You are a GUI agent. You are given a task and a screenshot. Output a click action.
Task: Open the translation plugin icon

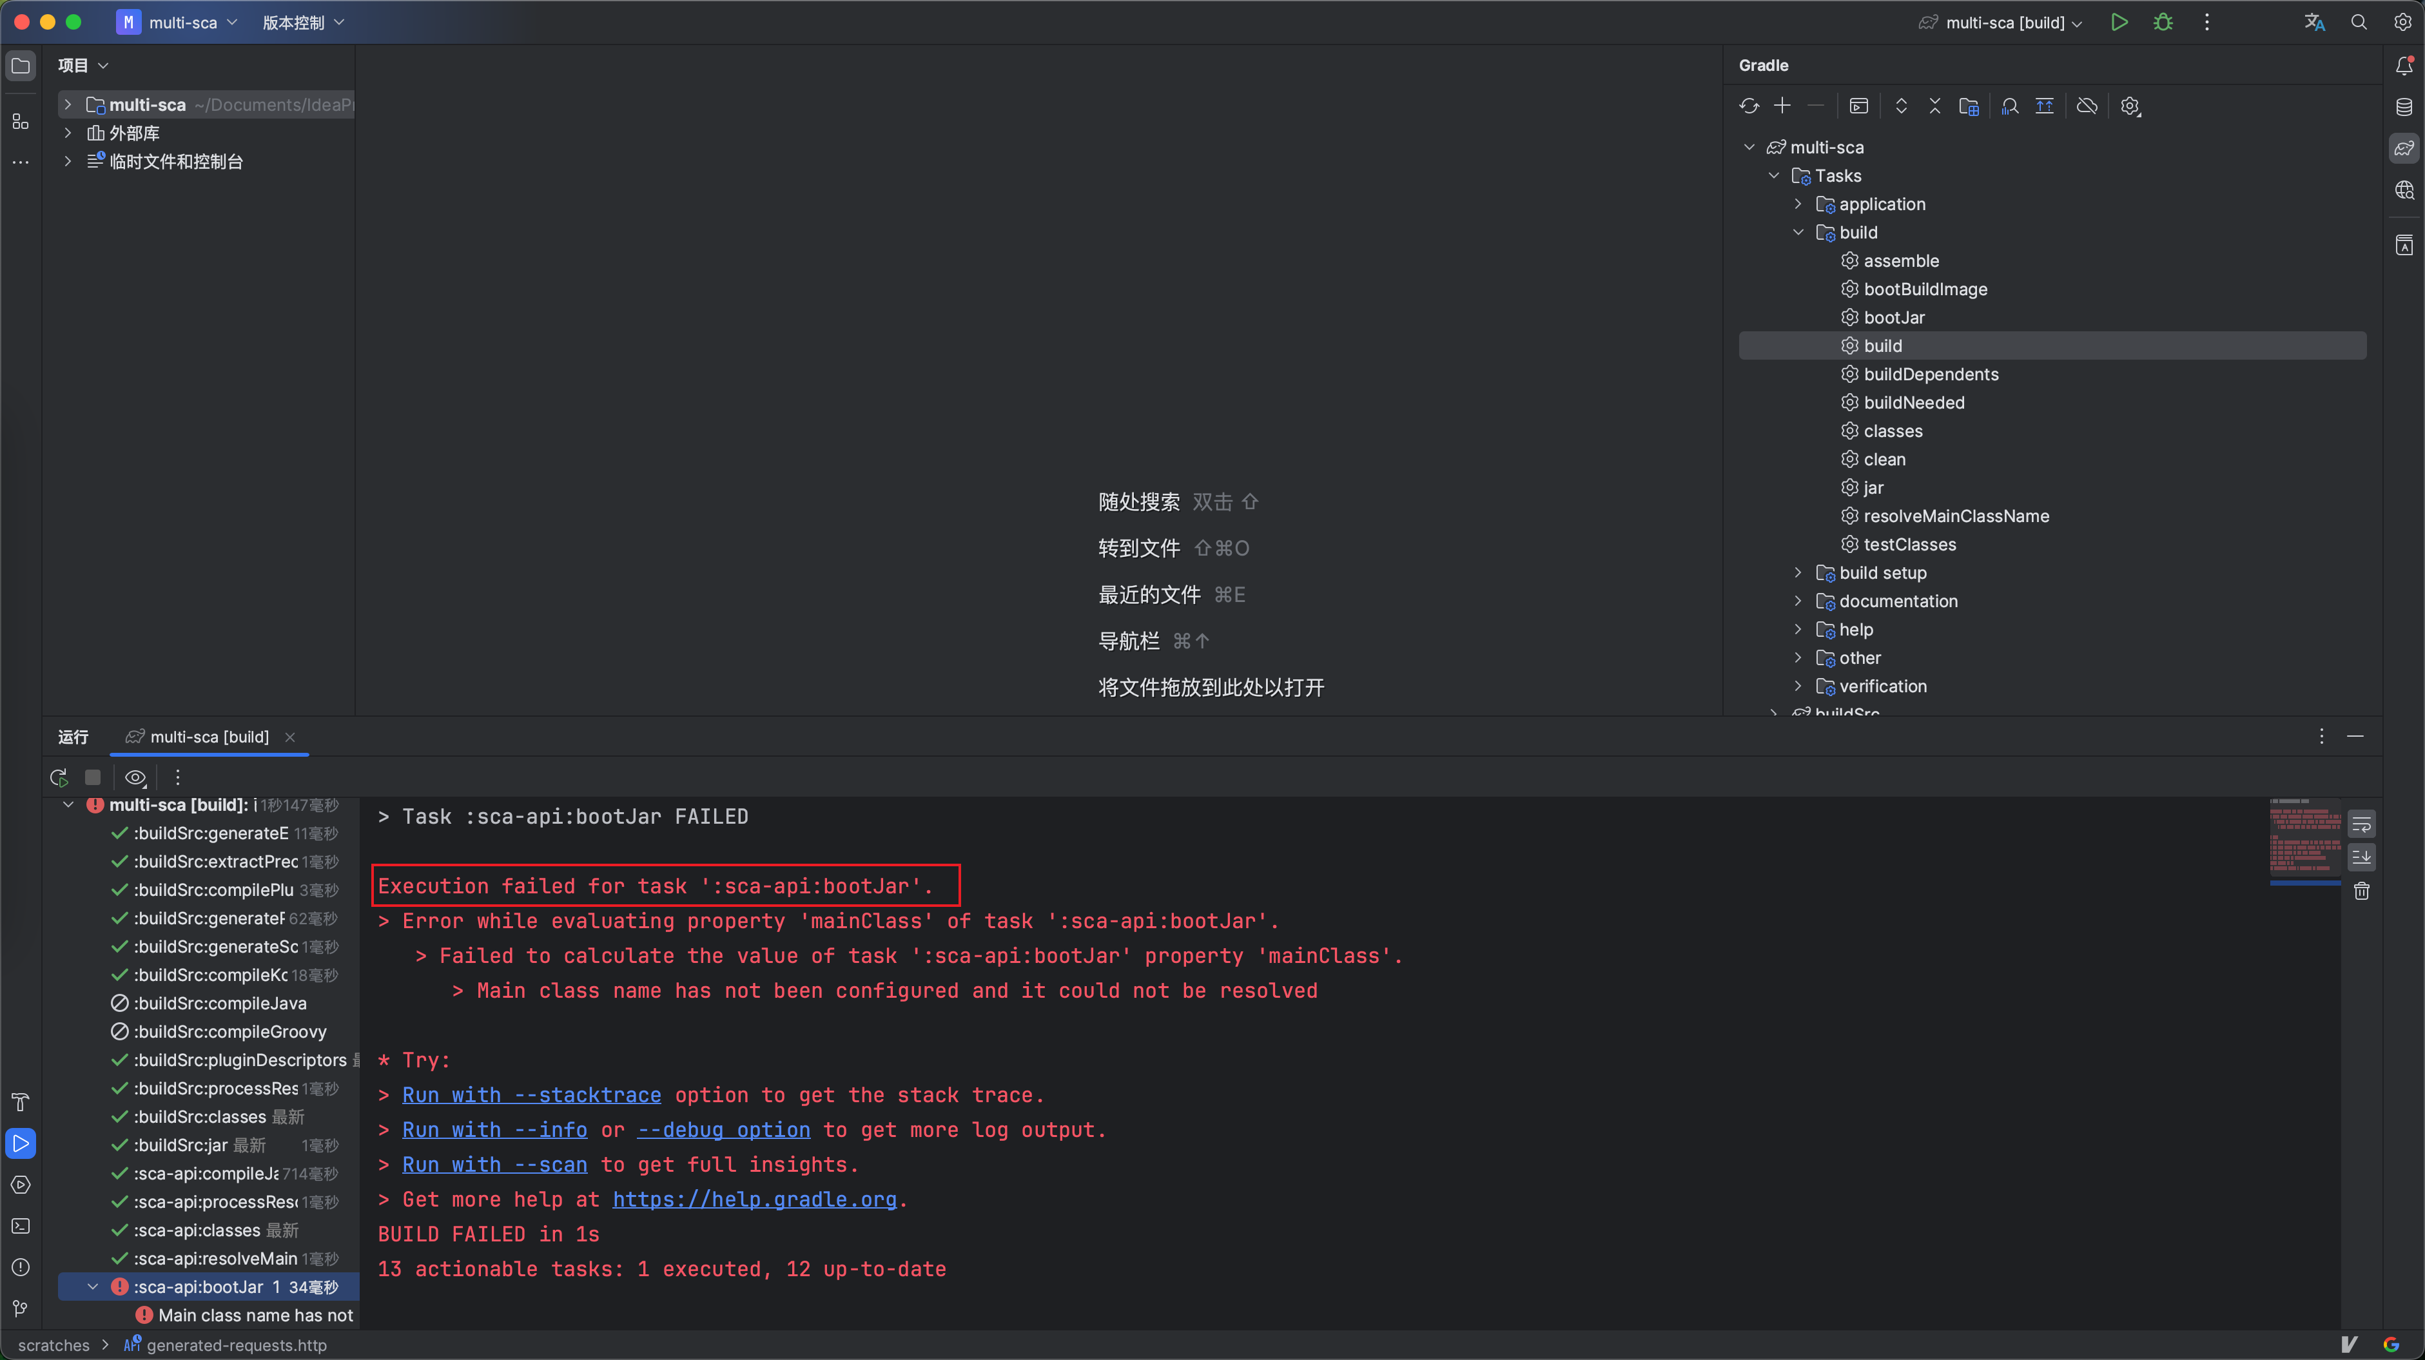click(2315, 22)
